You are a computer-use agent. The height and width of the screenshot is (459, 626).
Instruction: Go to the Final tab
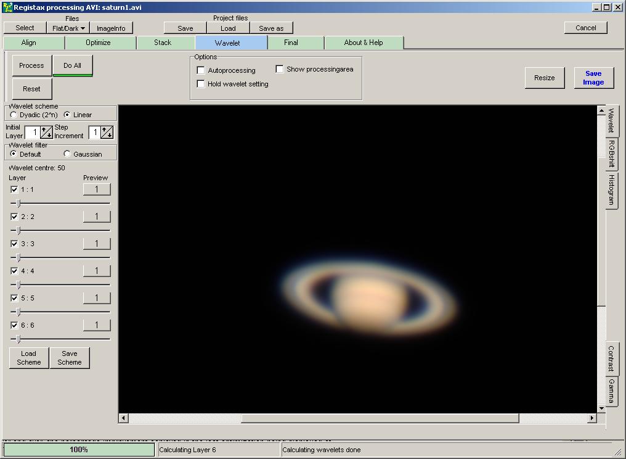[x=296, y=43]
